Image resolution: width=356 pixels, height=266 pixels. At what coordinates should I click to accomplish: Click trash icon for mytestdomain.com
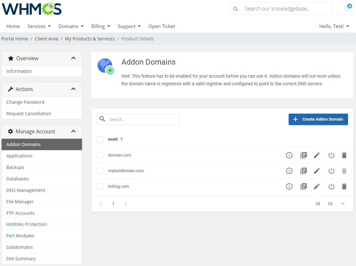[x=344, y=171]
